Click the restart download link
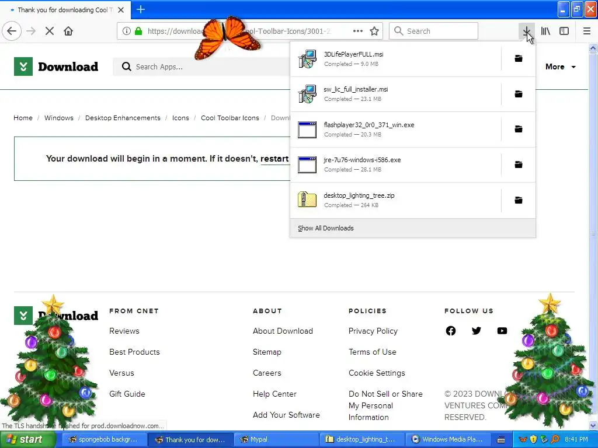 point(274,159)
